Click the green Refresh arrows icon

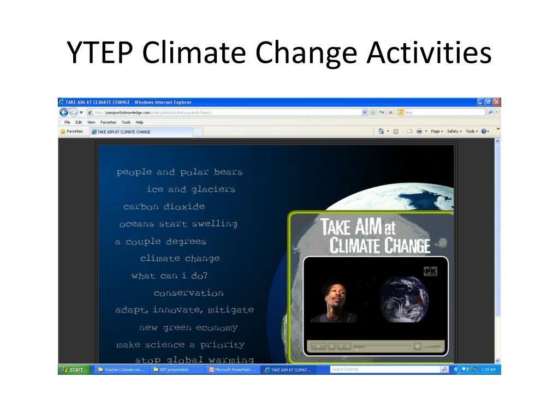click(x=382, y=112)
